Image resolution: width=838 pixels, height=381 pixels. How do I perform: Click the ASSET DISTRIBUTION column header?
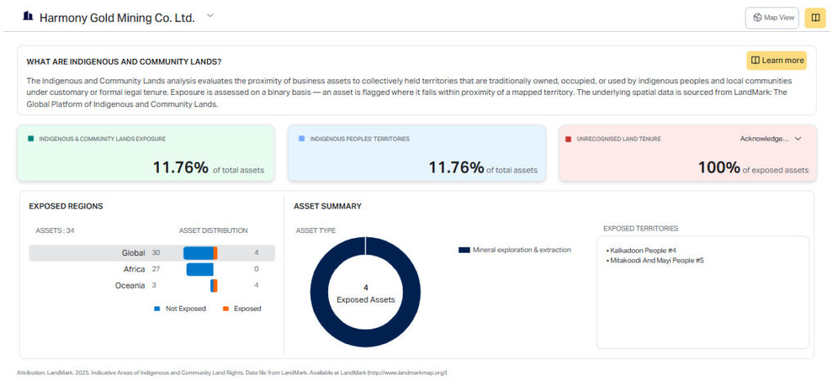(214, 231)
